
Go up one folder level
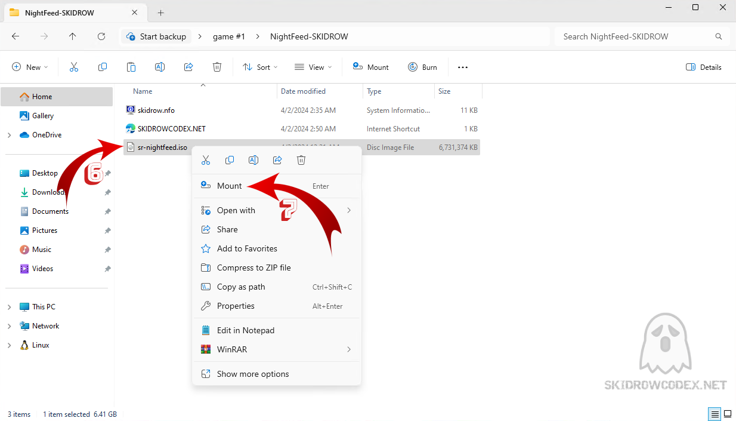point(73,36)
